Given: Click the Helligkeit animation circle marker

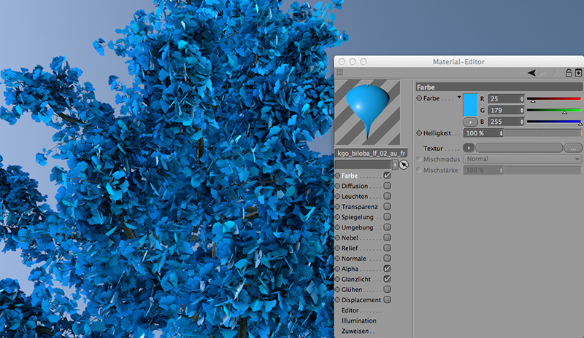Looking at the screenshot, I should pyautogui.click(x=419, y=133).
